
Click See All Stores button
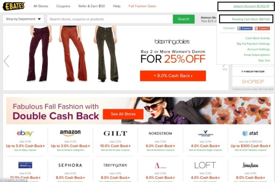click(x=123, y=114)
